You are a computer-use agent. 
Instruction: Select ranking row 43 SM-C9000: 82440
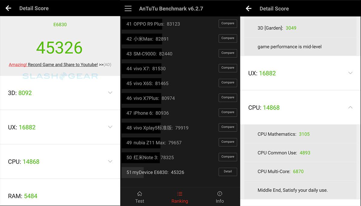click(x=180, y=54)
